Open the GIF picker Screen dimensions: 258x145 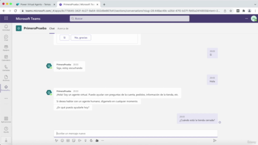click(68, 141)
